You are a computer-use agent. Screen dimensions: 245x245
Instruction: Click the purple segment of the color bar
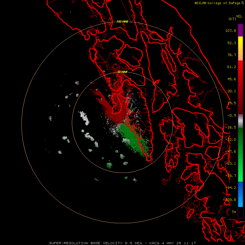[x=240, y=30]
